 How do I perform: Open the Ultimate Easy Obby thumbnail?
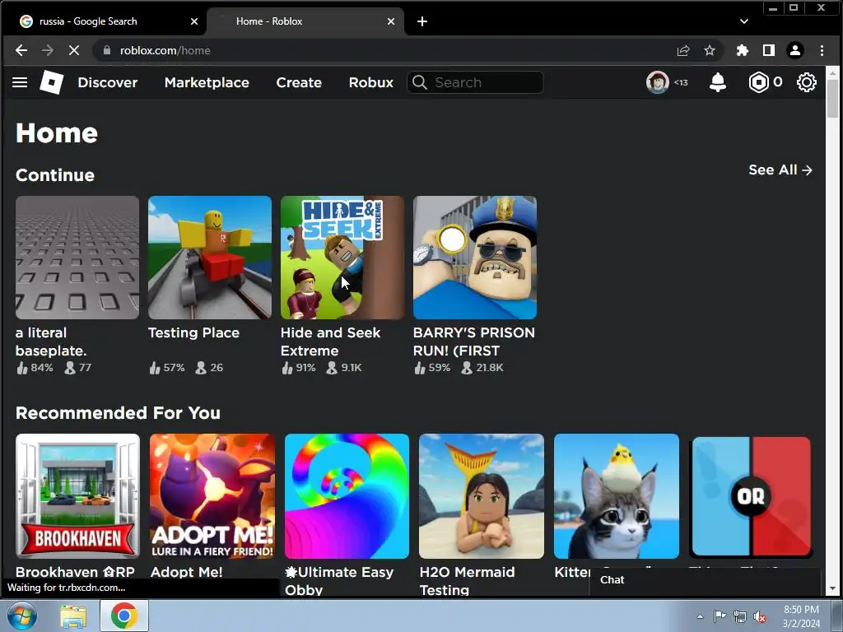[x=347, y=496]
